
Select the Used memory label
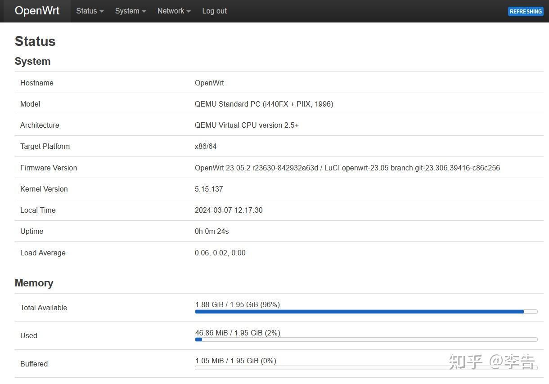click(x=29, y=335)
